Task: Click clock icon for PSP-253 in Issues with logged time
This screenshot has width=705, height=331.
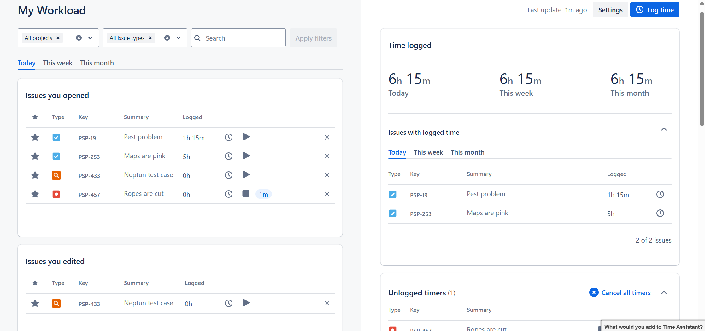Action: click(660, 213)
